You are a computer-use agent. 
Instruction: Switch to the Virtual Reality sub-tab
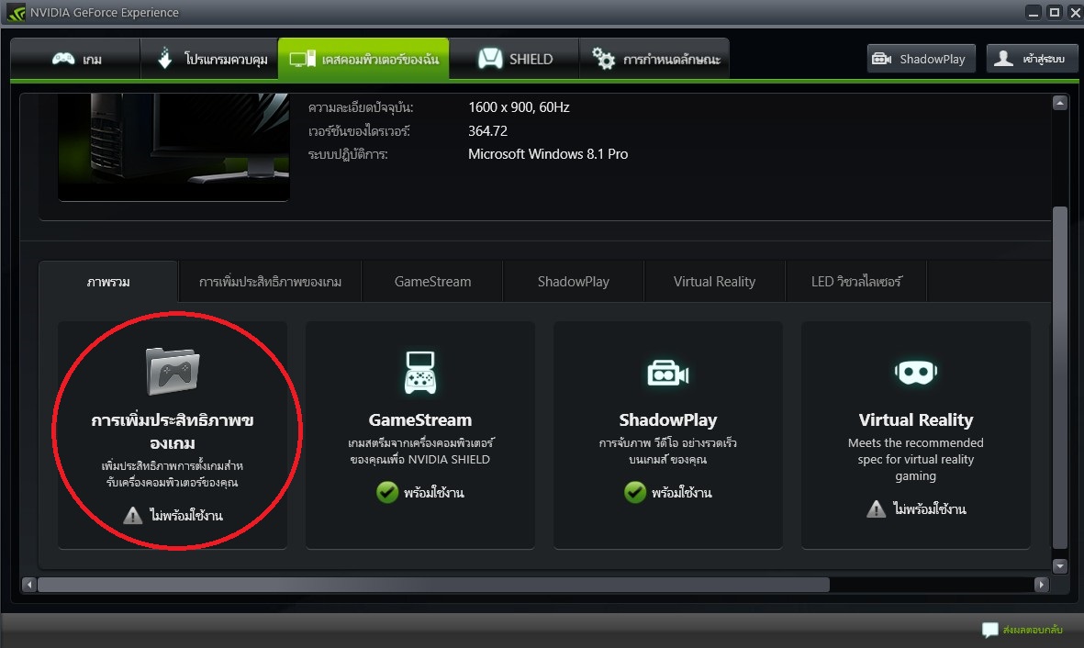[714, 282]
